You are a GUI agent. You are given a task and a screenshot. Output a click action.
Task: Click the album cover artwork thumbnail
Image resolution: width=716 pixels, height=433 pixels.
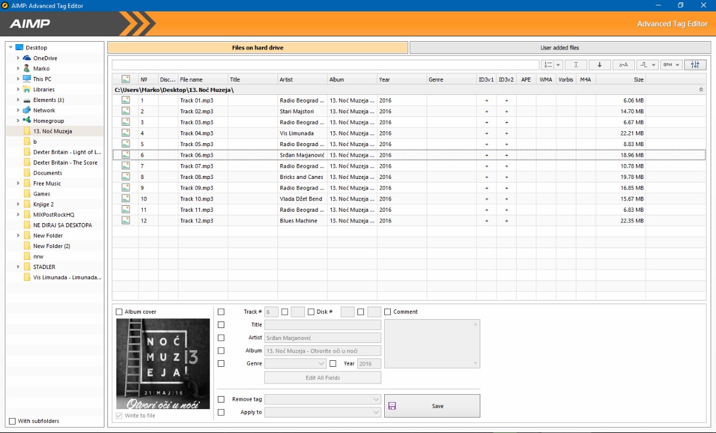point(163,364)
